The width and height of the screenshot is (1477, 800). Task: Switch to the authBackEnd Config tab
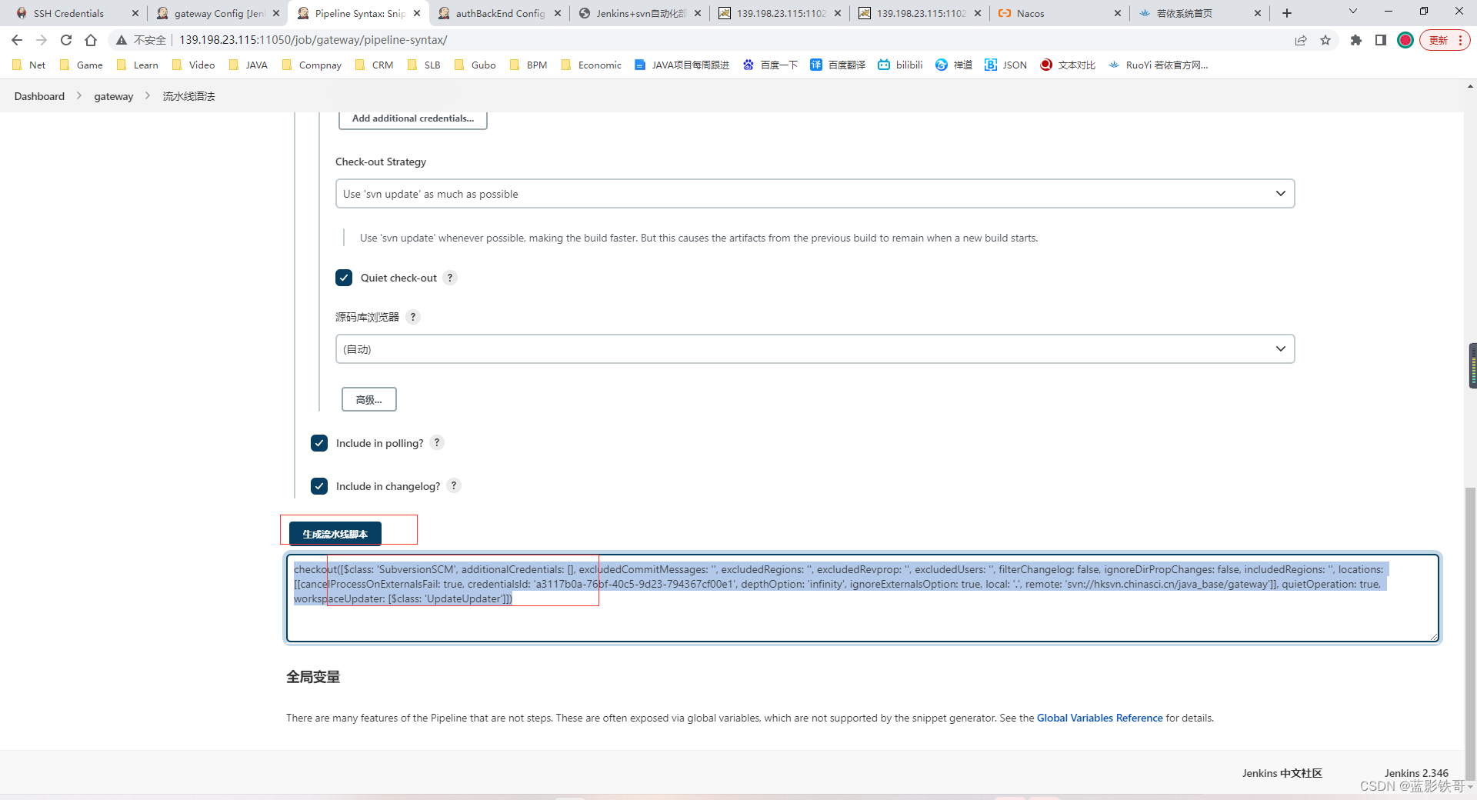coord(499,13)
